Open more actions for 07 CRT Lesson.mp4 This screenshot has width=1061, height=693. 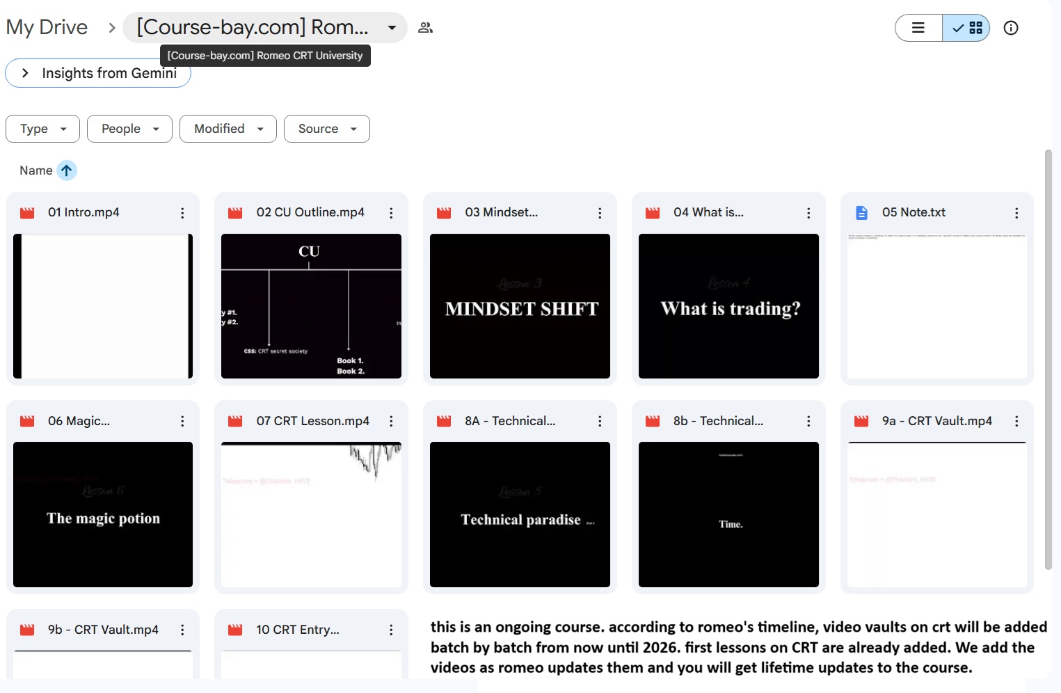[391, 421]
